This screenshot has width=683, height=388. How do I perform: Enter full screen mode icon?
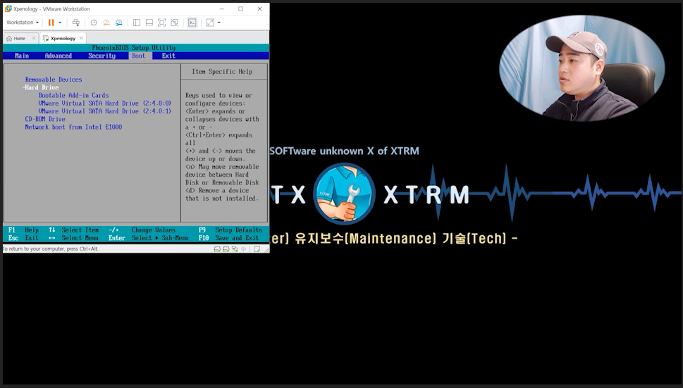coord(161,23)
